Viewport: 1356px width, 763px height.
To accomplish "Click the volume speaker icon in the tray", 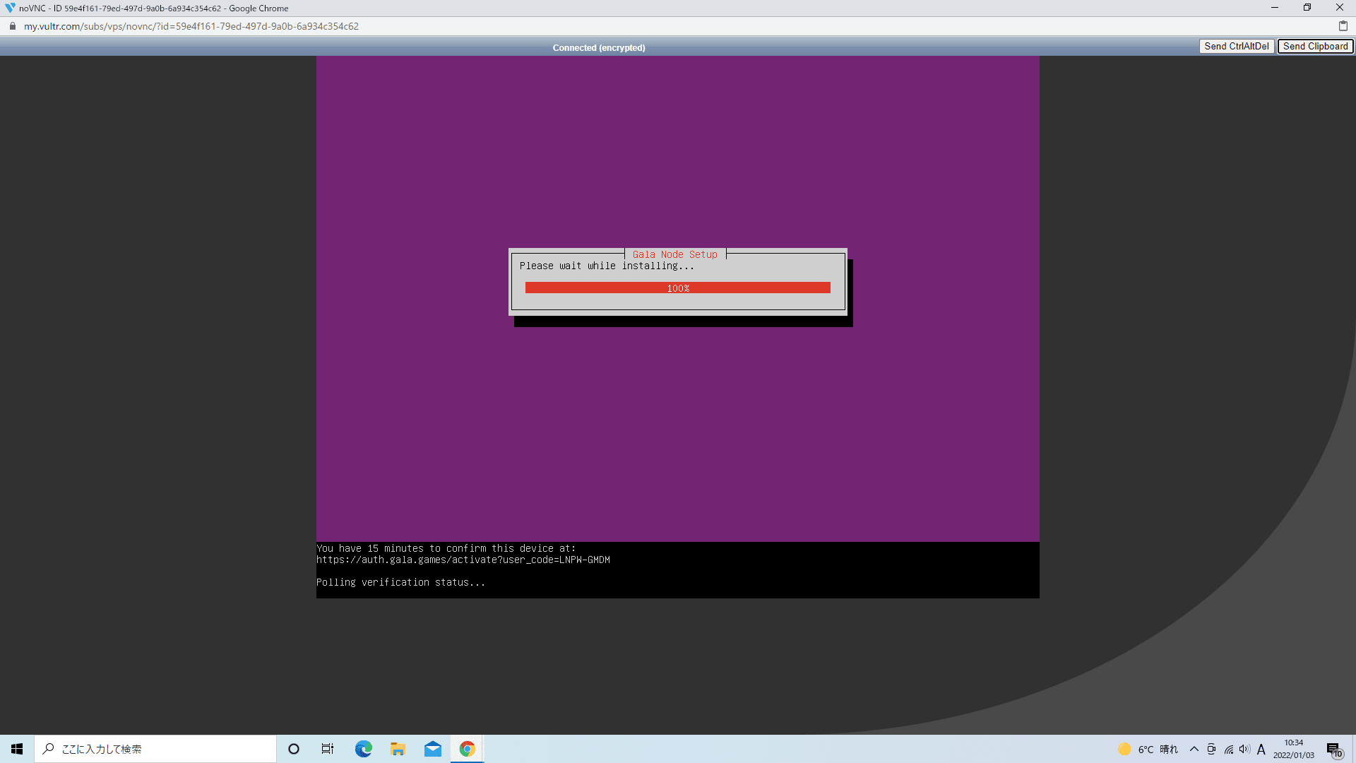I will coord(1244,749).
